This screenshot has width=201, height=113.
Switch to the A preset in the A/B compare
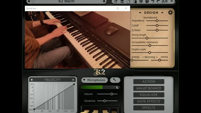[x=163, y=1]
